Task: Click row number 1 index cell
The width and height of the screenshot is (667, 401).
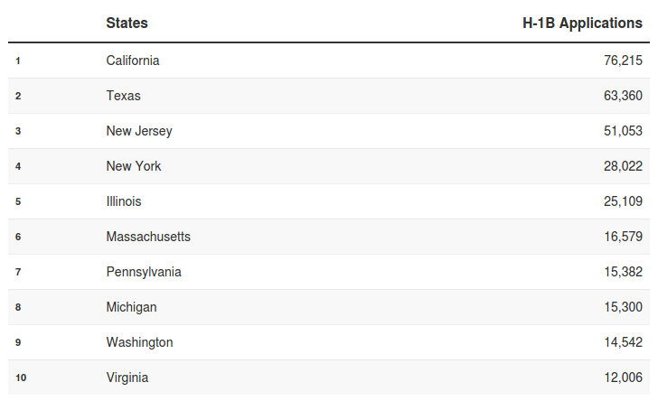Action: (x=18, y=61)
